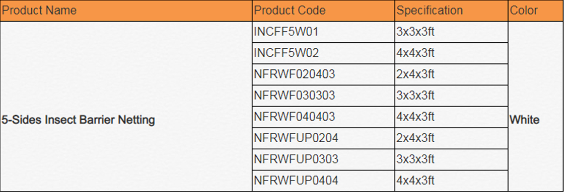Click the White color cell

click(x=536, y=106)
